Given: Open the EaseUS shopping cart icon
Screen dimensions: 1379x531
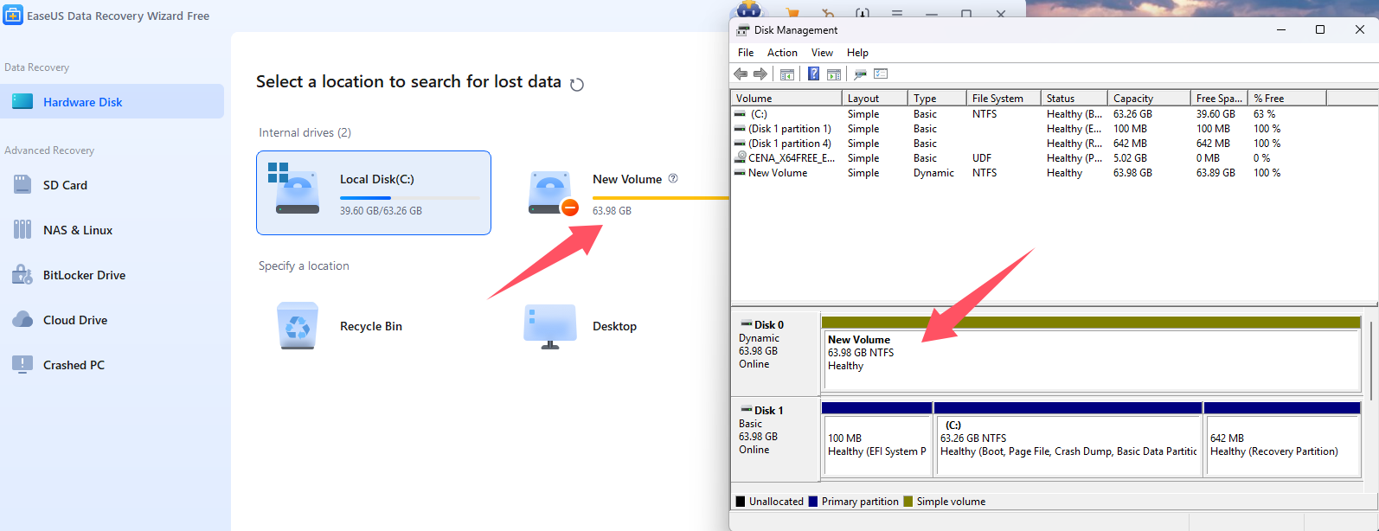Looking at the screenshot, I should click(792, 12).
